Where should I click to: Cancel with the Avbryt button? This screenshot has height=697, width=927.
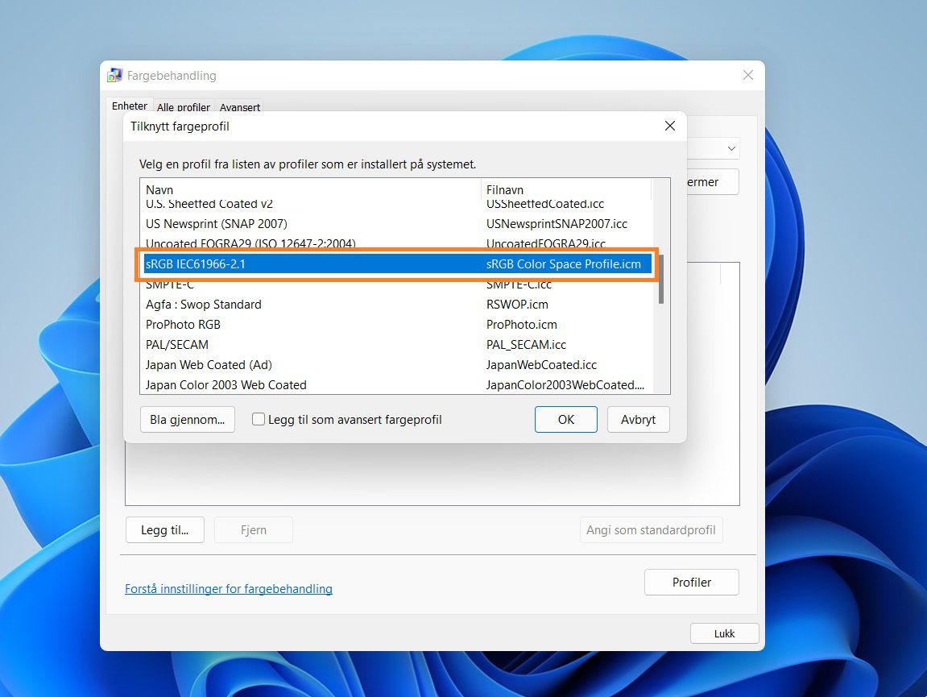click(638, 420)
